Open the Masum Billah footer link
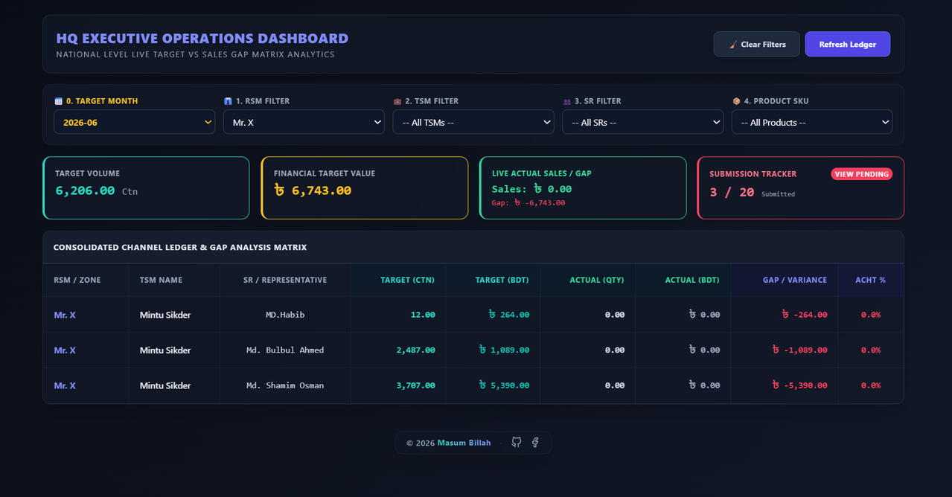The height and width of the screenshot is (497, 952). pos(464,443)
